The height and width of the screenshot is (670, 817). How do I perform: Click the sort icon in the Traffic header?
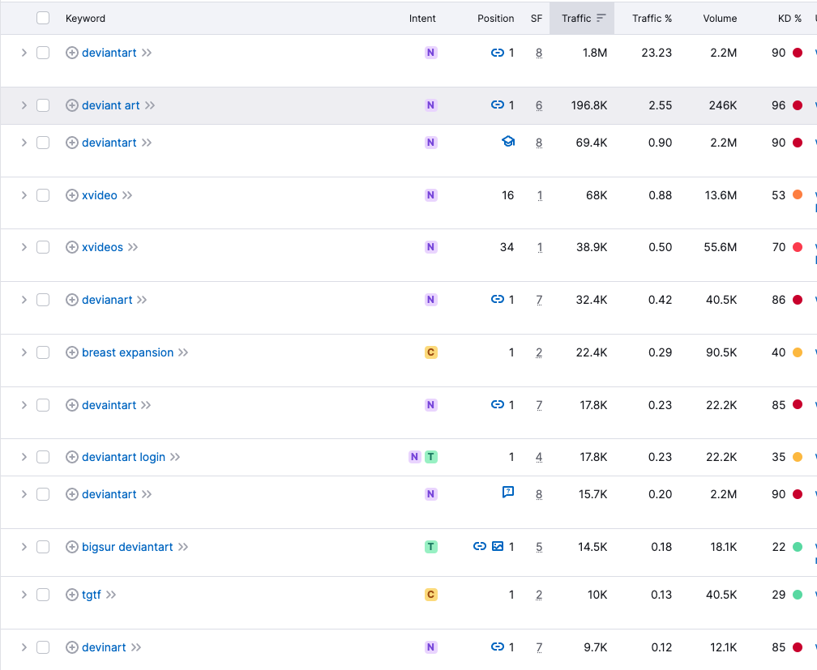coord(601,19)
